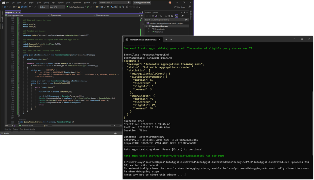Click the Undo icon in the toolbar
The height and width of the screenshot is (180, 314).
coord(30,7)
